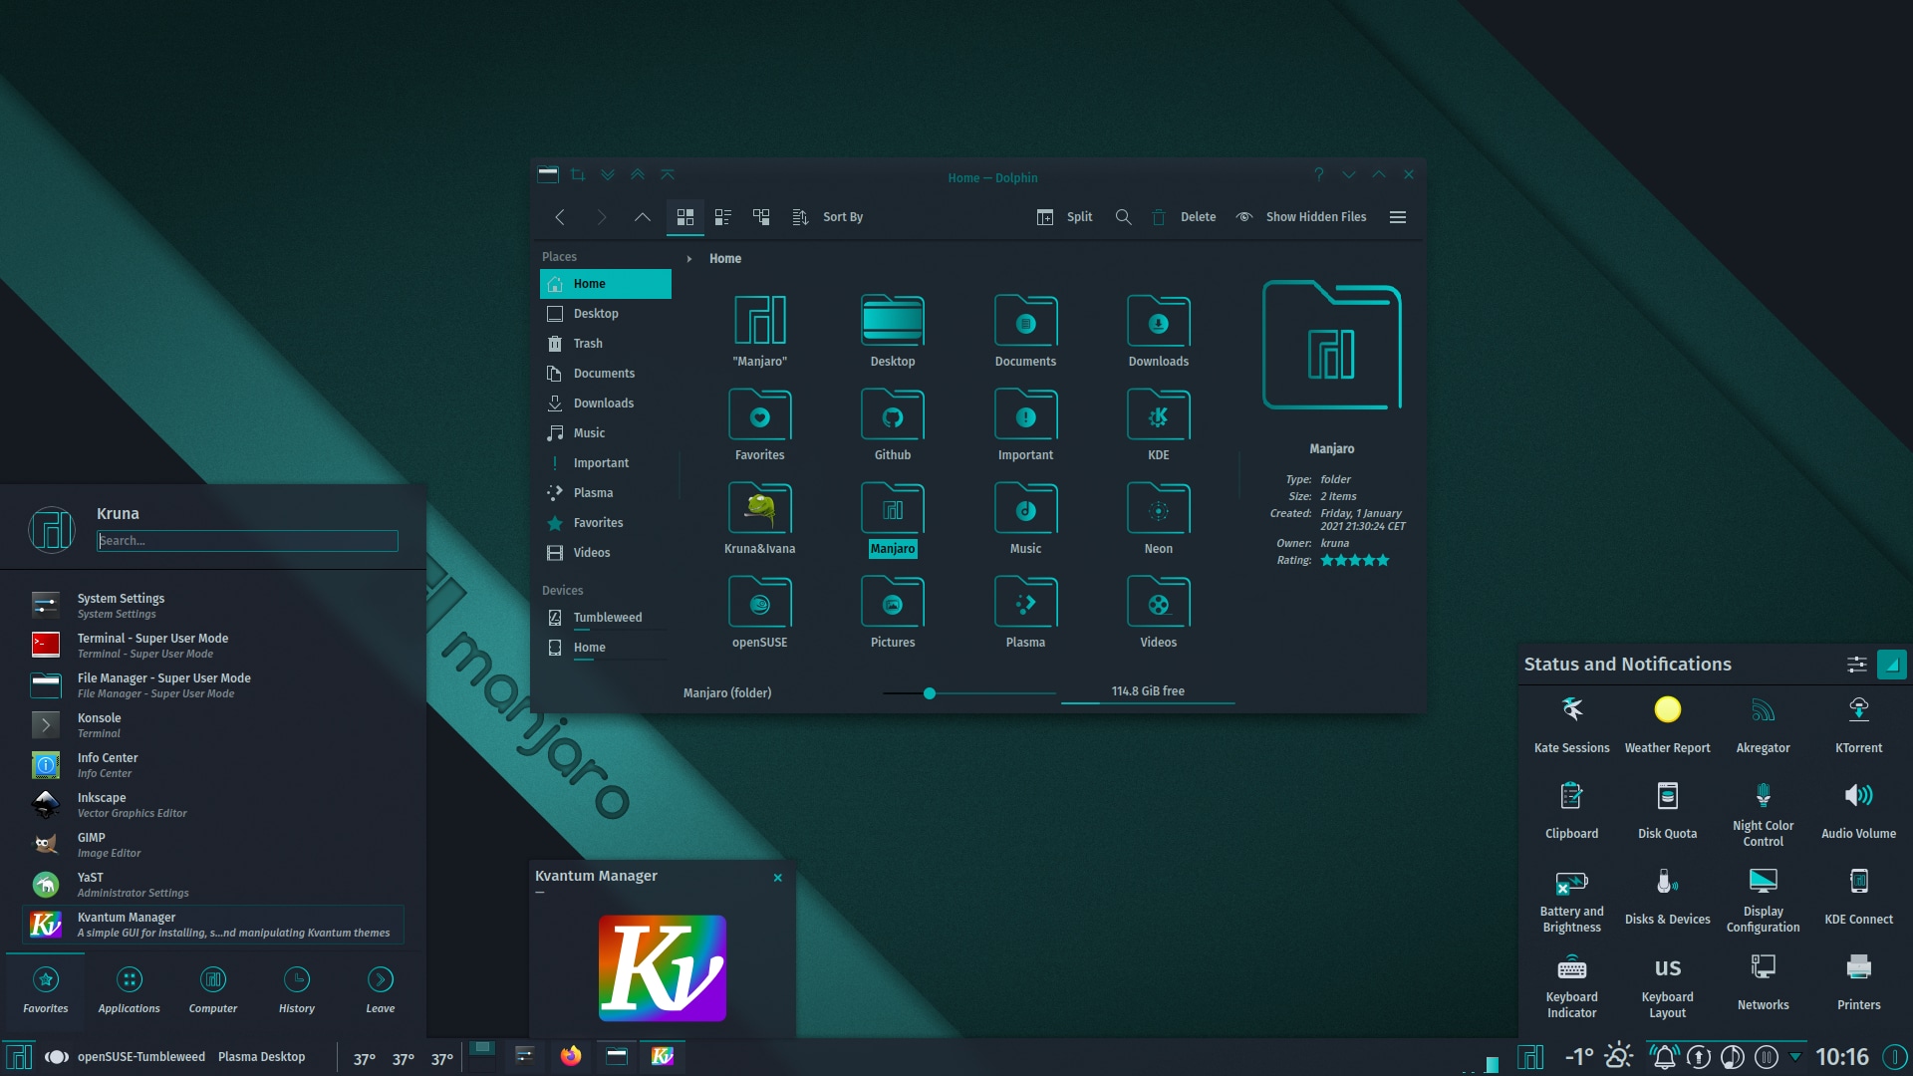Open the Downloads place in Dolphin sidebar
The height and width of the screenshot is (1076, 1913).
602,403
